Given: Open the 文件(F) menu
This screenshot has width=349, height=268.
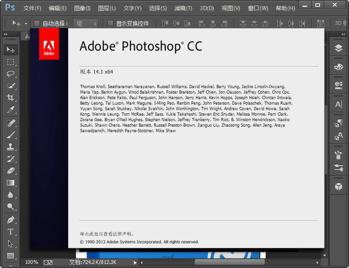Looking at the screenshot, I should [32, 8].
